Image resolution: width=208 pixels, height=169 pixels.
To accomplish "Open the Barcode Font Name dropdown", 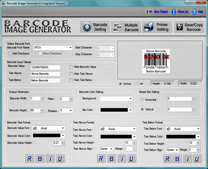I will point(70,48).
